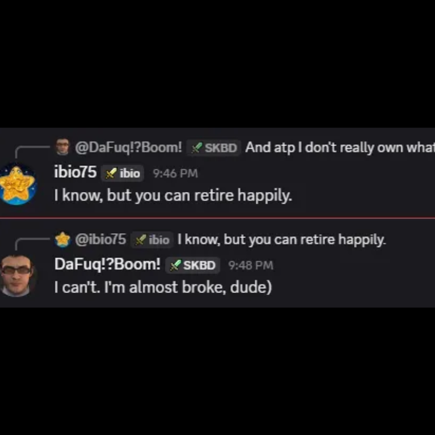435x435 pixels.
Task: Click SKBD tag in the top reply preview
Action: pos(214,147)
